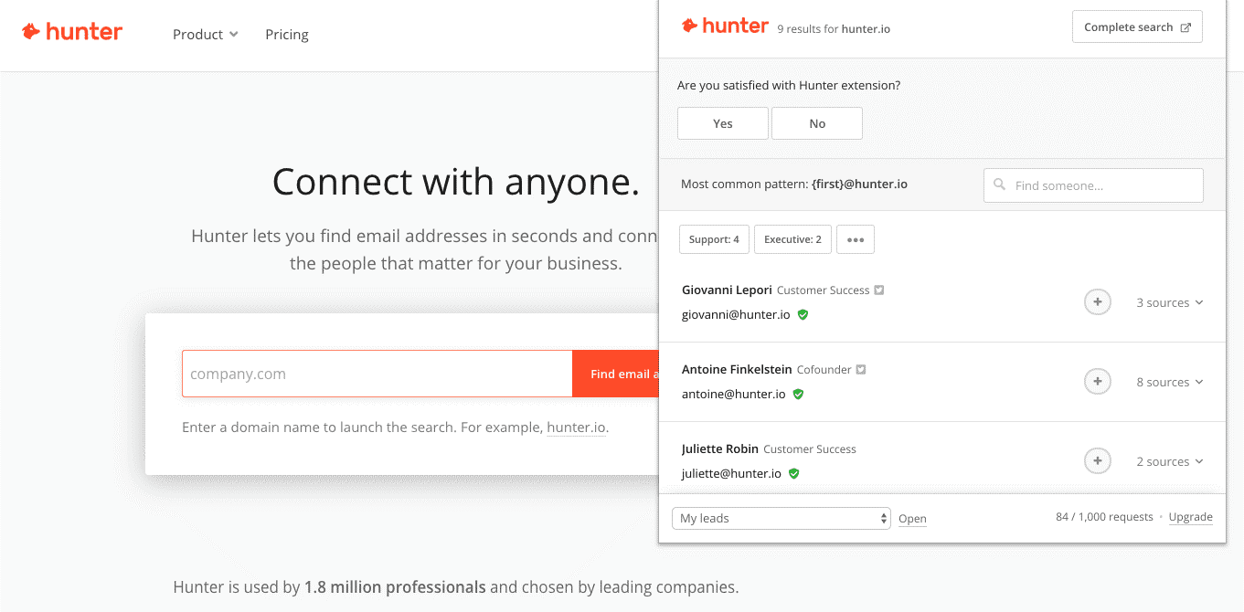1244x612 pixels.
Task: Focus the Find someone search field
Action: tap(1093, 185)
